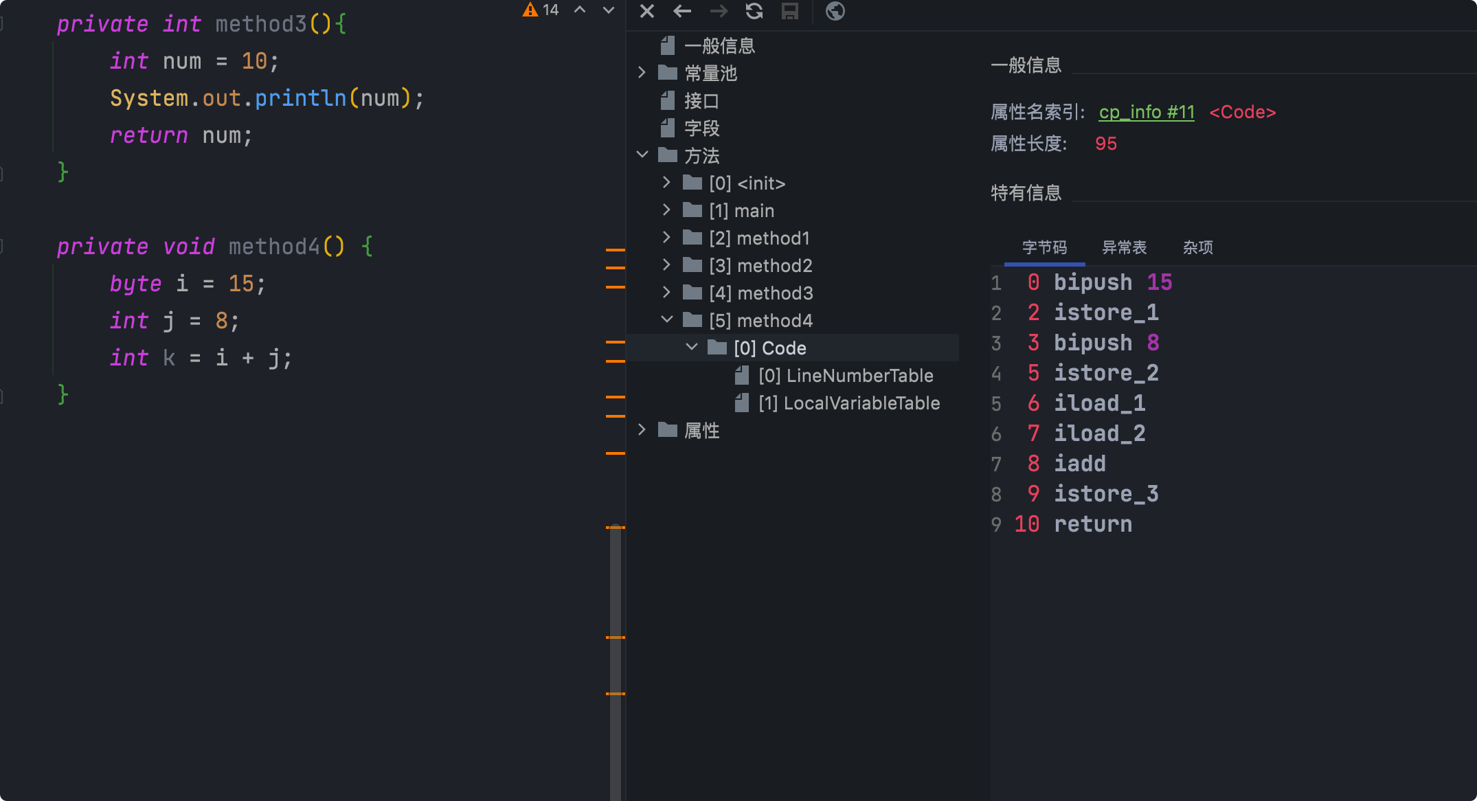
Task: Select the [0] LineNumberTable item
Action: click(x=845, y=376)
